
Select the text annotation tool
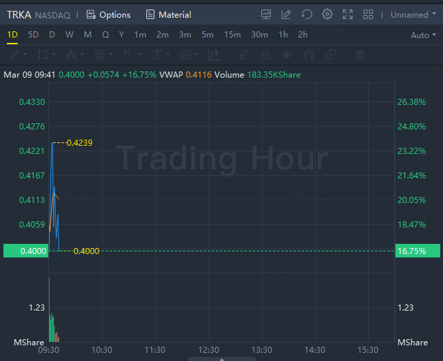pos(186,54)
